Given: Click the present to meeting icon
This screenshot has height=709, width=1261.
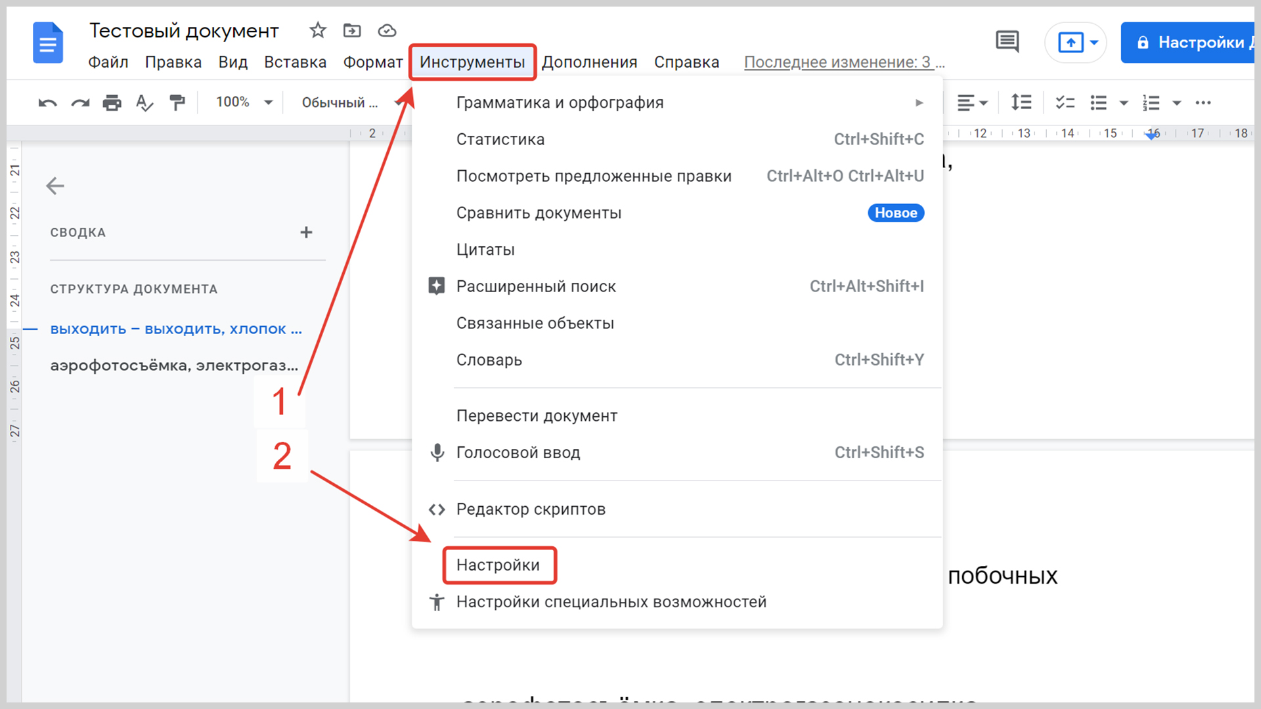Looking at the screenshot, I should click(1071, 43).
